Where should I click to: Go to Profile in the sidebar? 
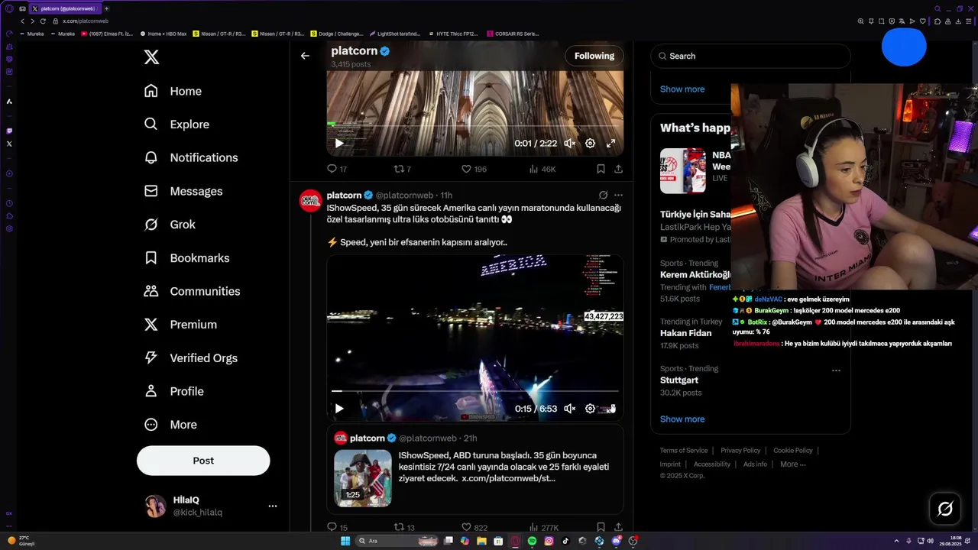(174, 391)
